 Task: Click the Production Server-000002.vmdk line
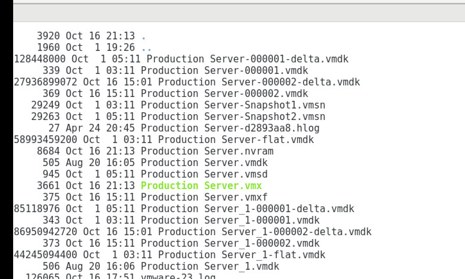pyautogui.click(x=224, y=93)
